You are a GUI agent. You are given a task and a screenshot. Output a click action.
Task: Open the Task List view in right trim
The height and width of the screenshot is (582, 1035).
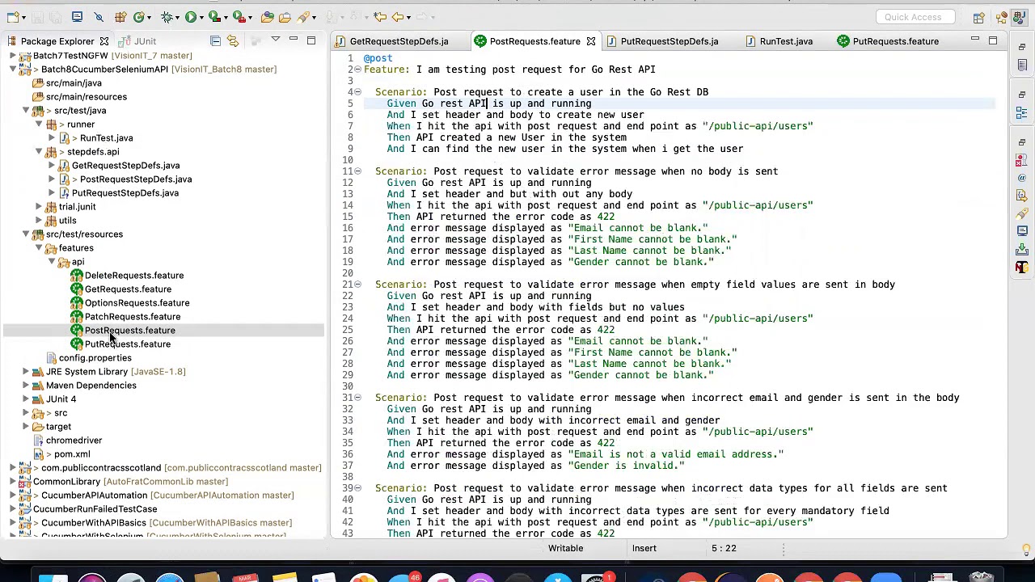tap(1022, 65)
